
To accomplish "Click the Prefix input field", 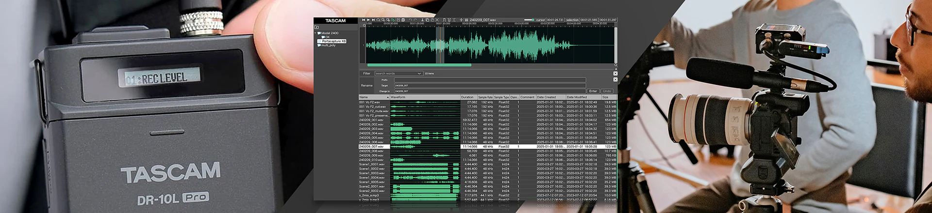I will tap(490, 80).
